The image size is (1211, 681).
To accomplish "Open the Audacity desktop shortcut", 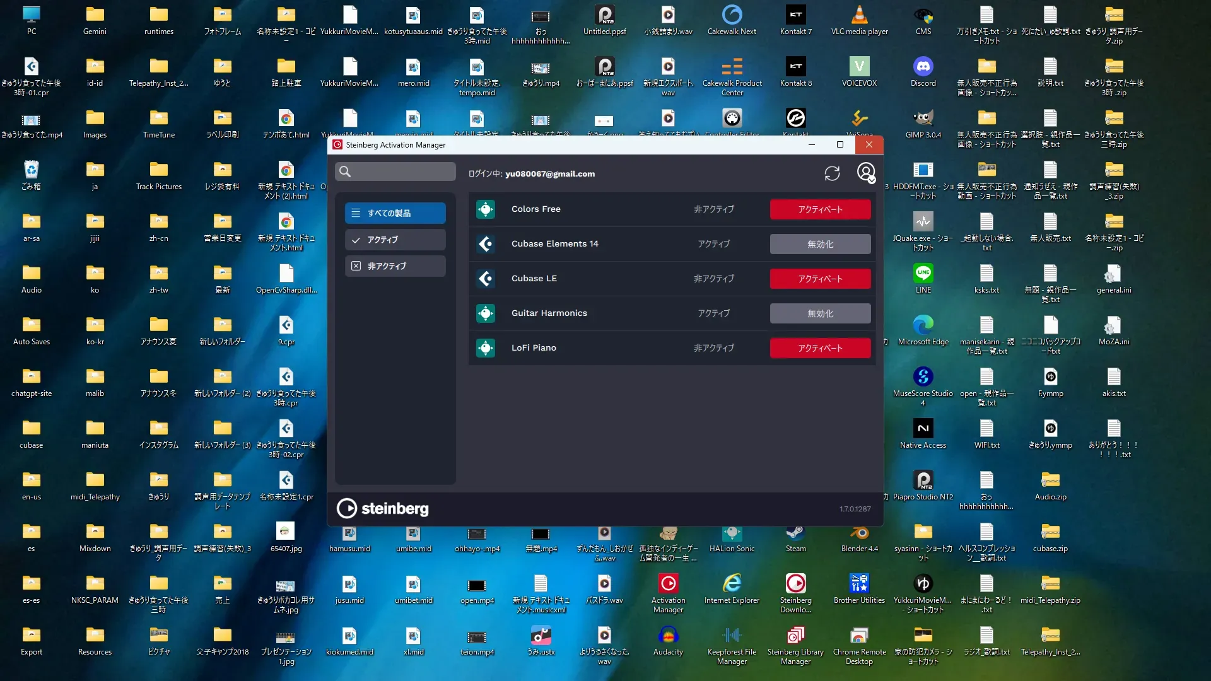I will click(668, 636).
